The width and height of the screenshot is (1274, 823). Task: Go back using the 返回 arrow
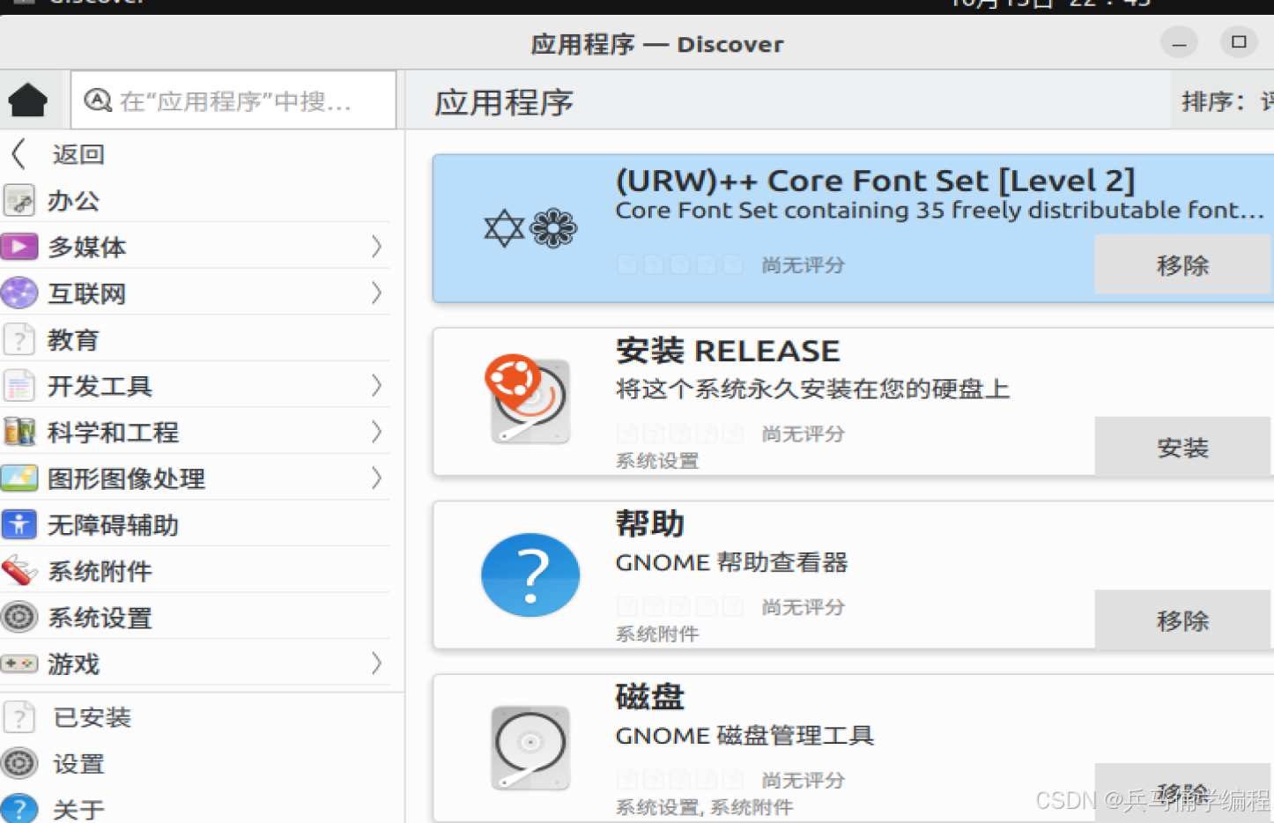[x=19, y=153]
